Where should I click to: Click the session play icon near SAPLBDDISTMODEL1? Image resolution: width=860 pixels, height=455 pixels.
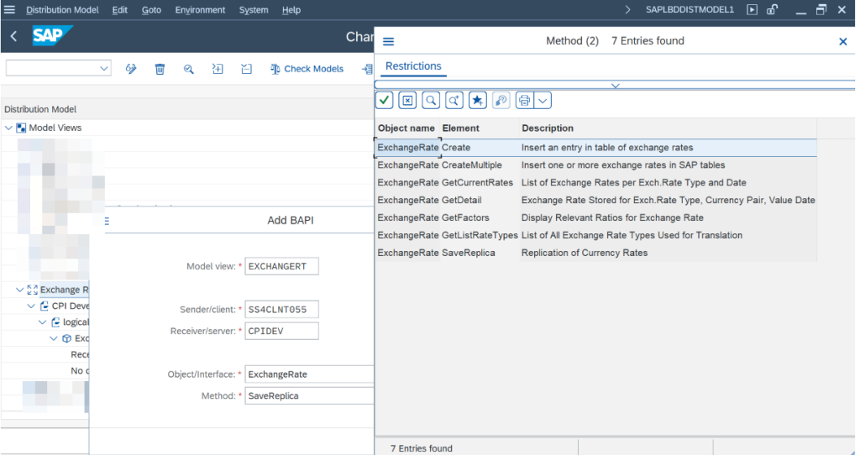pos(752,10)
